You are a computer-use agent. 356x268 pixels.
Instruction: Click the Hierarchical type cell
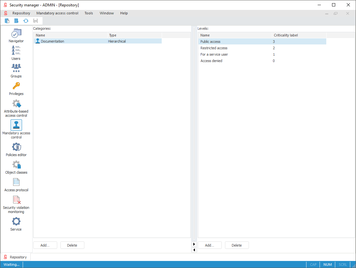117,41
